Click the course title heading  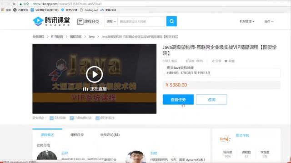point(220,50)
